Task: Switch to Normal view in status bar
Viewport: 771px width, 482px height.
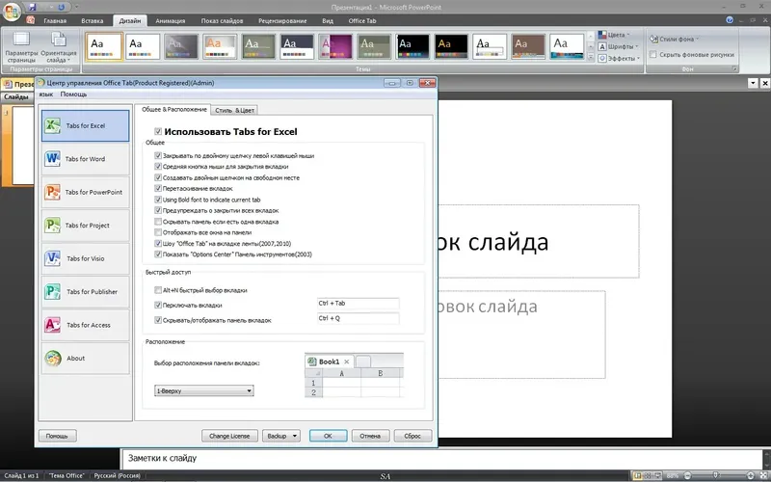Action: click(x=637, y=475)
